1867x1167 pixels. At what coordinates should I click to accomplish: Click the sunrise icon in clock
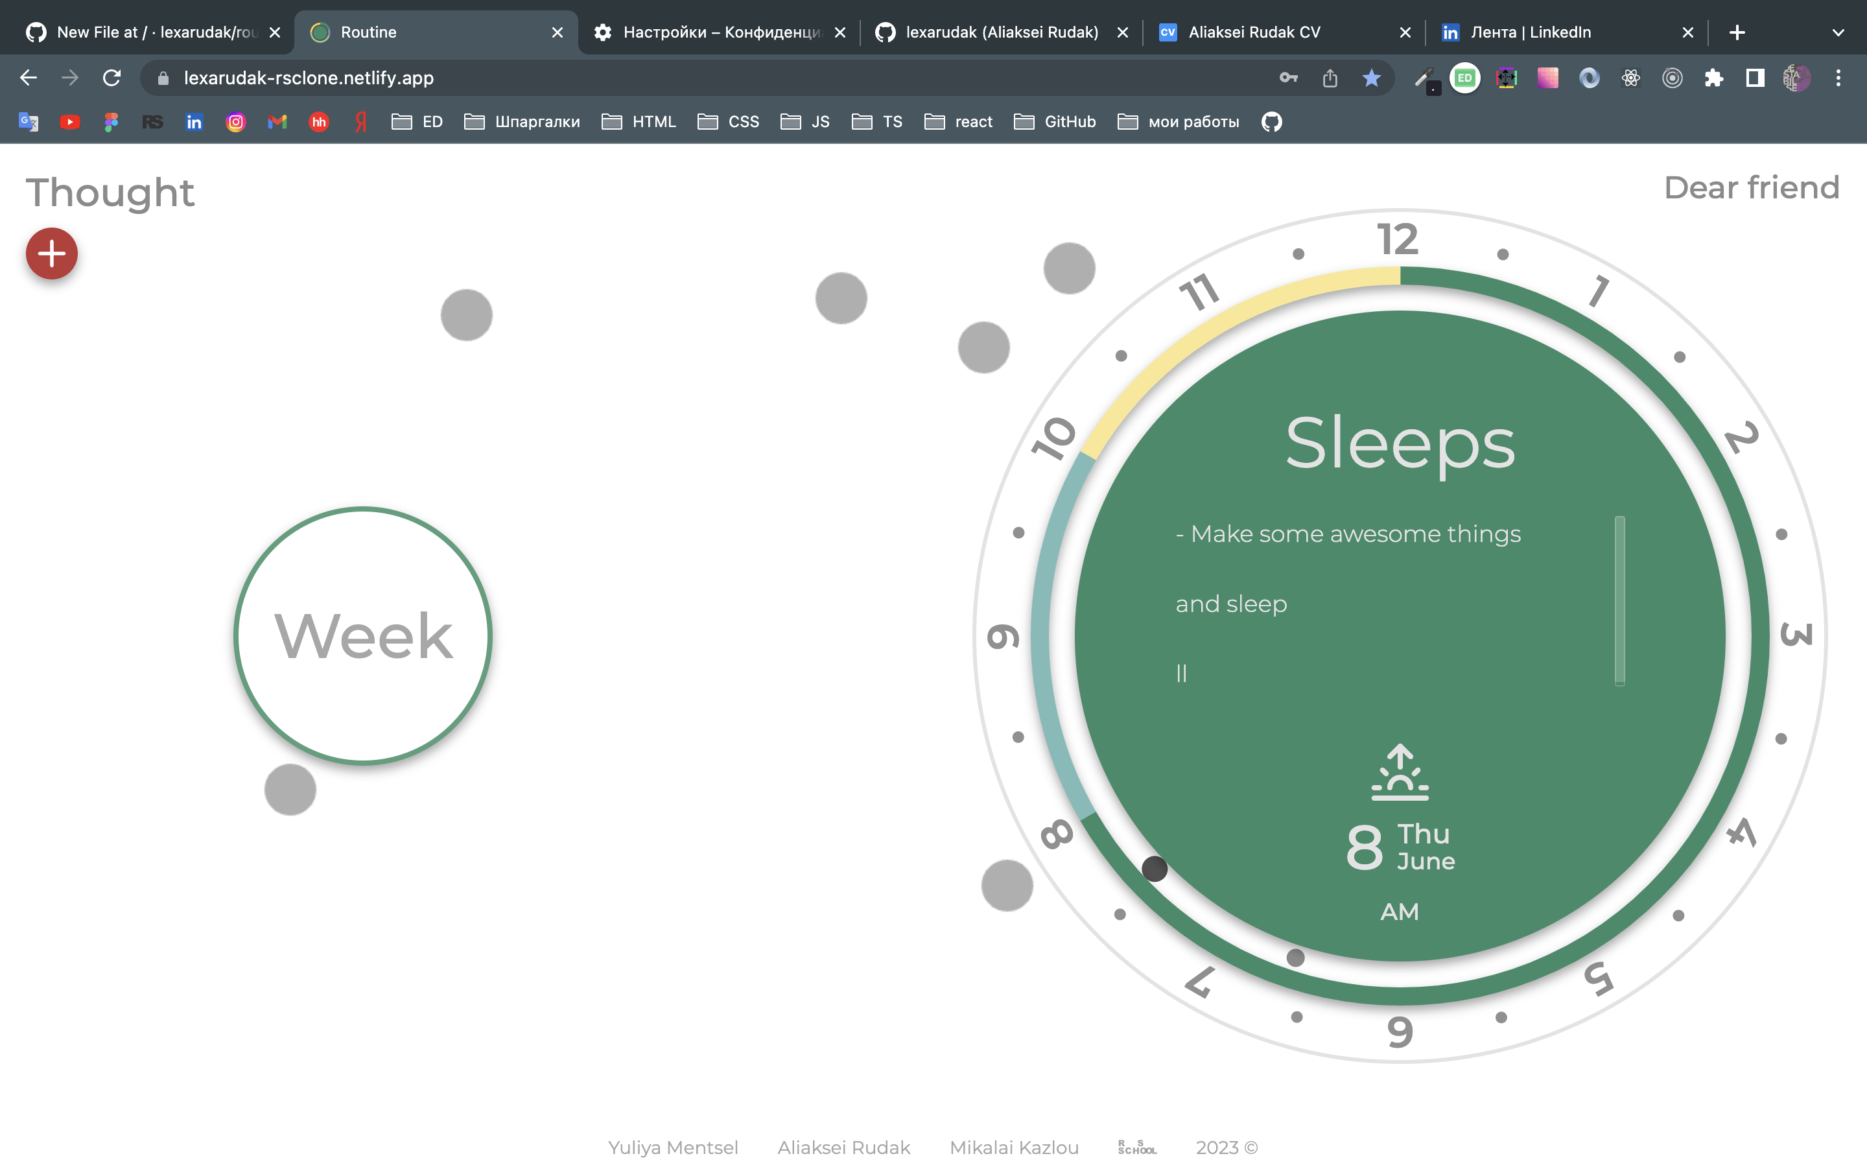point(1400,772)
